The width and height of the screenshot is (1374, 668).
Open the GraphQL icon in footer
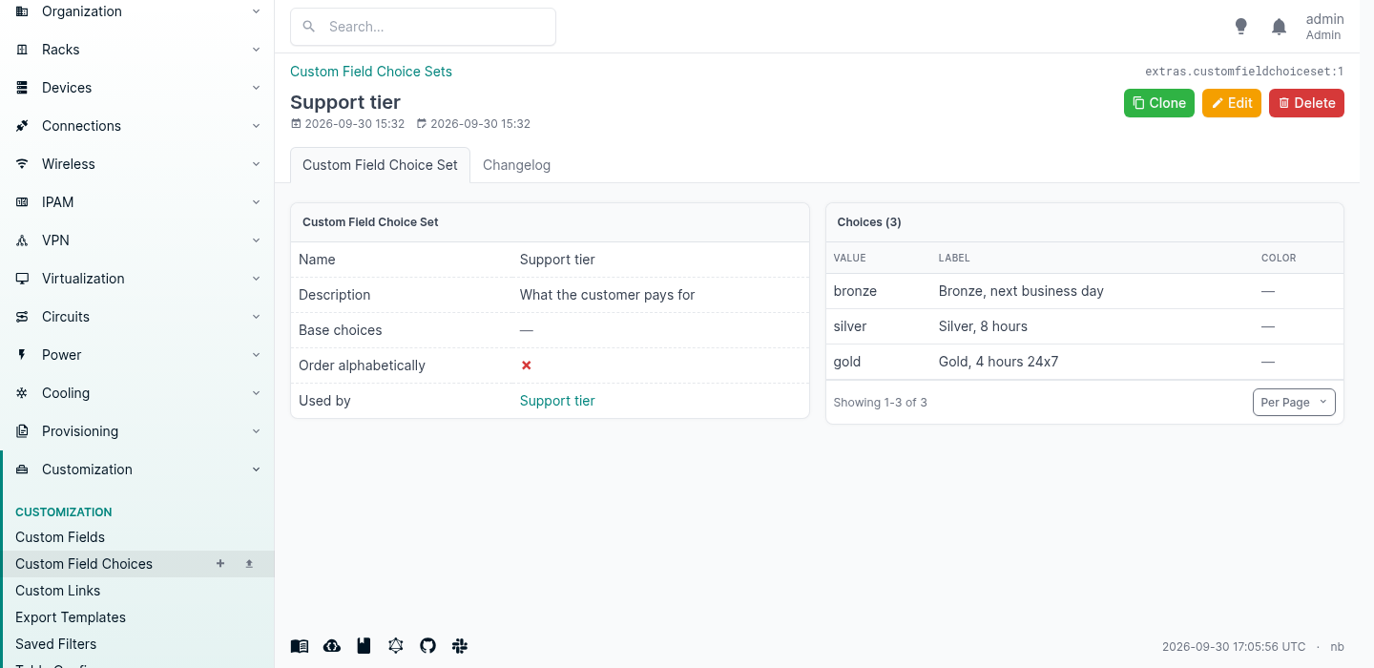pos(396,646)
